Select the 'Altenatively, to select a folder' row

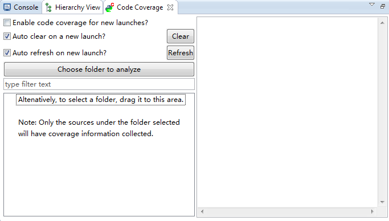coord(101,100)
